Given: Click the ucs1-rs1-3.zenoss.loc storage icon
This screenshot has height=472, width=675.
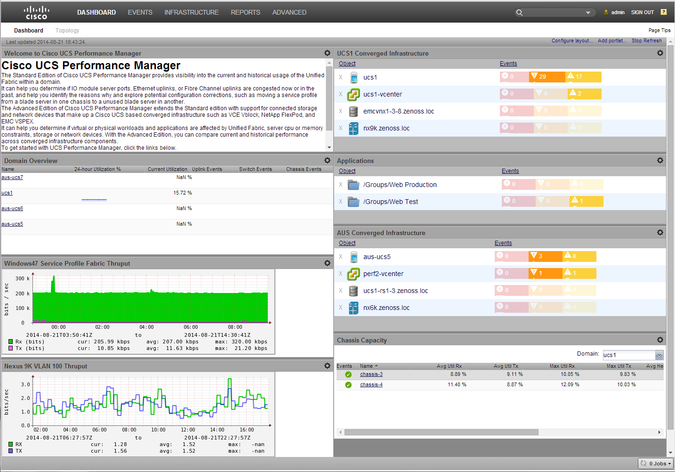Looking at the screenshot, I should tap(354, 291).
